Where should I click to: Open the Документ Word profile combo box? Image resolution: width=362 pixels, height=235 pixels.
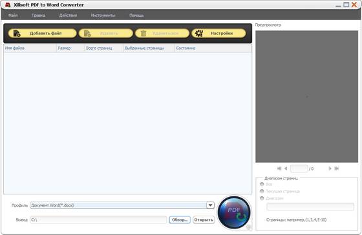click(x=122, y=205)
